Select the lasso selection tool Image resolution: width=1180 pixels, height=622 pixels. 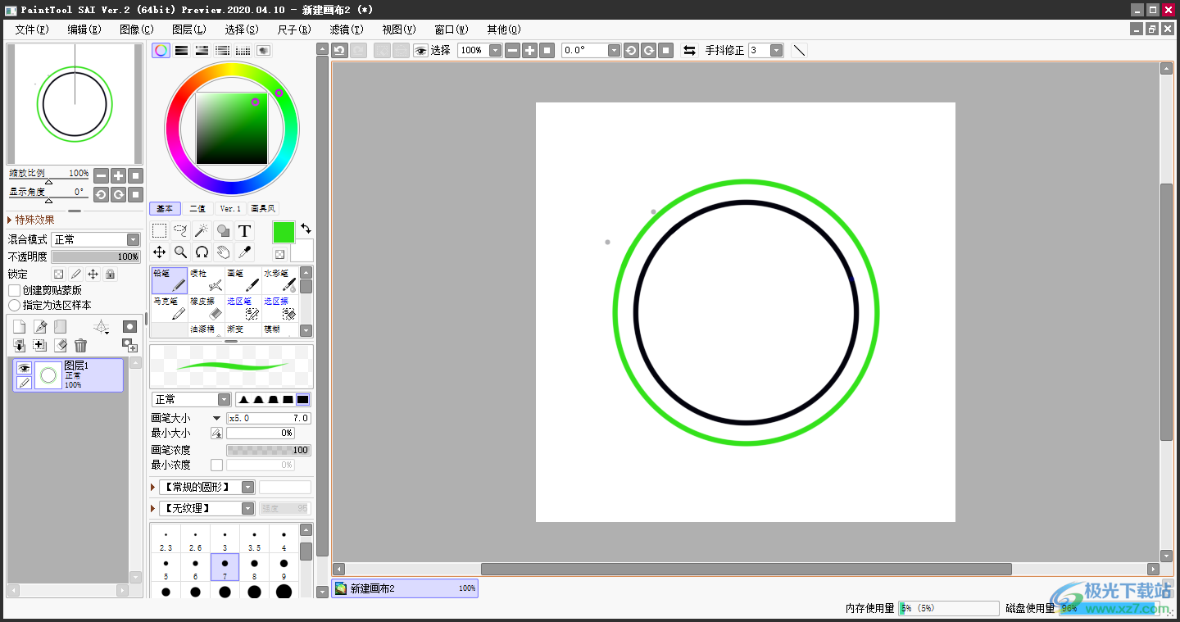coord(181,231)
